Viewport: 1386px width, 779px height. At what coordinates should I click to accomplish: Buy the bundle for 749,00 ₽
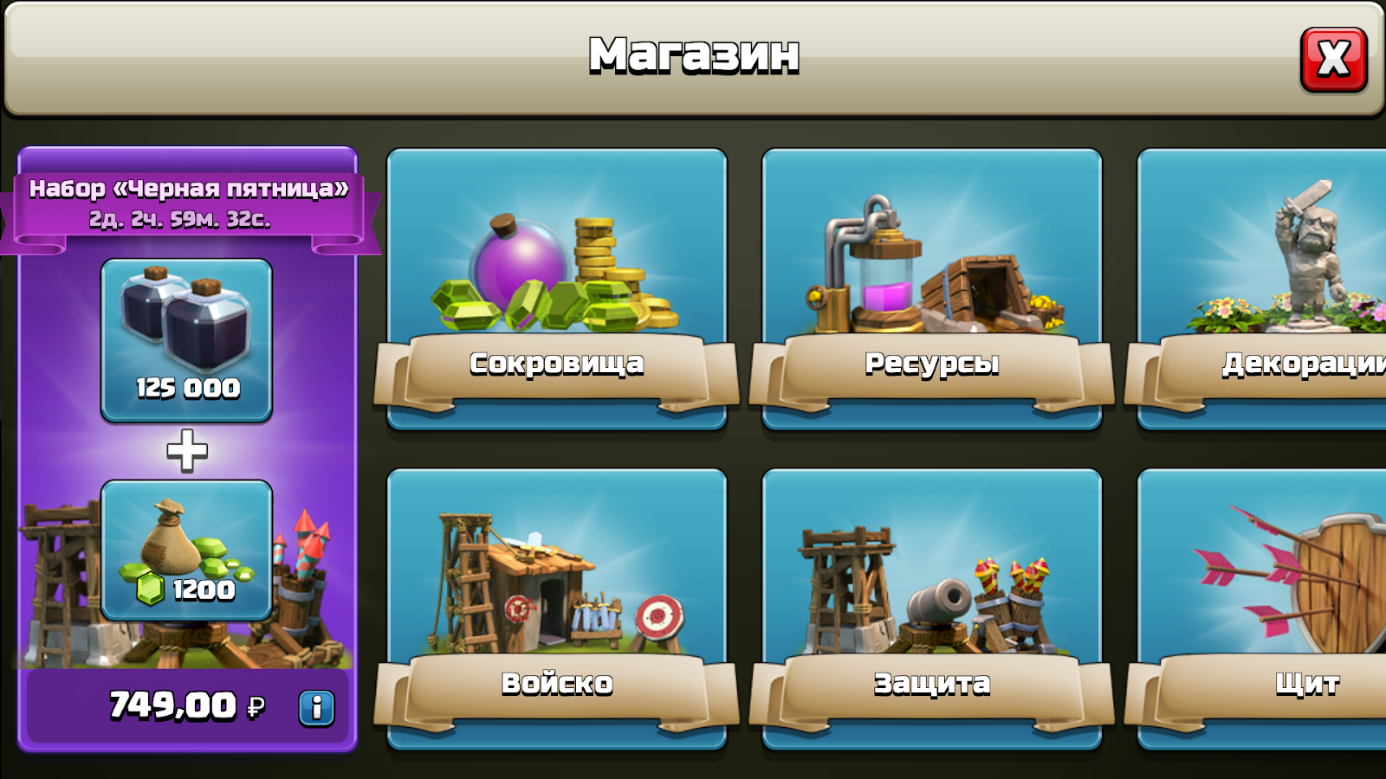click(x=187, y=706)
